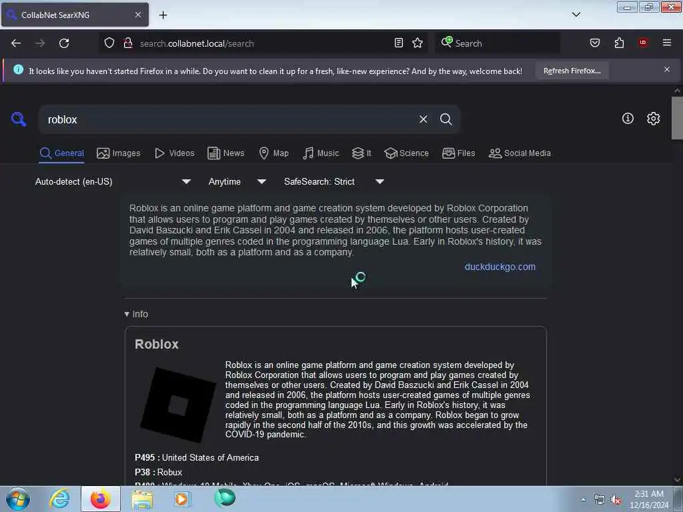Bookmark this page with the star icon
The width and height of the screenshot is (683, 512).
click(x=418, y=43)
